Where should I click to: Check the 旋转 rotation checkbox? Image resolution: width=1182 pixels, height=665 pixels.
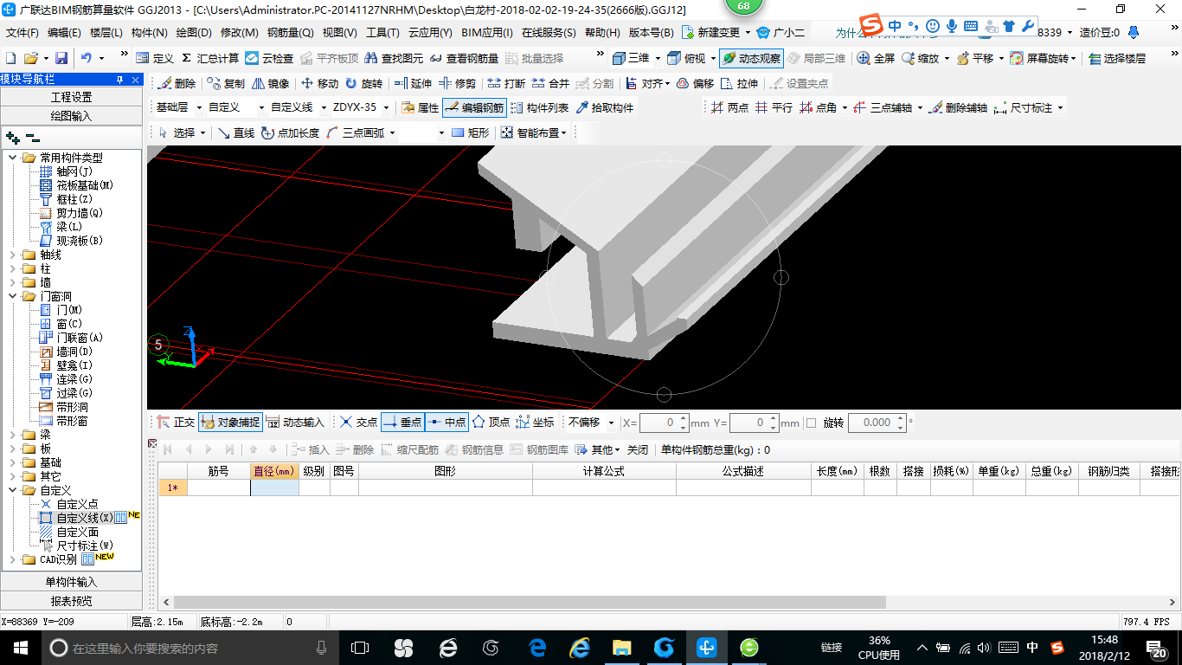coord(811,423)
